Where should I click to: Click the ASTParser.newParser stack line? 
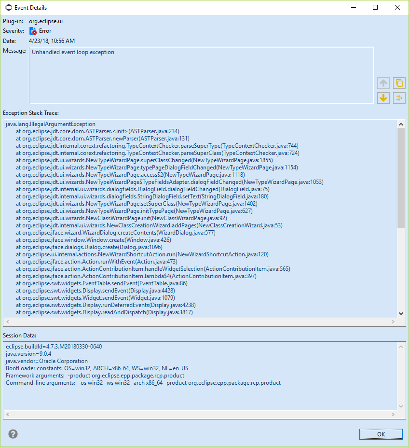[x=103, y=139]
